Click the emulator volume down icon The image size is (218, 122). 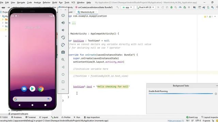point(63,30)
